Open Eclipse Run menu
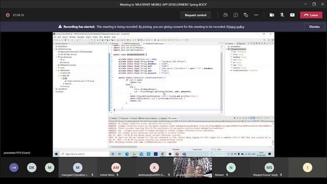 point(101,37)
